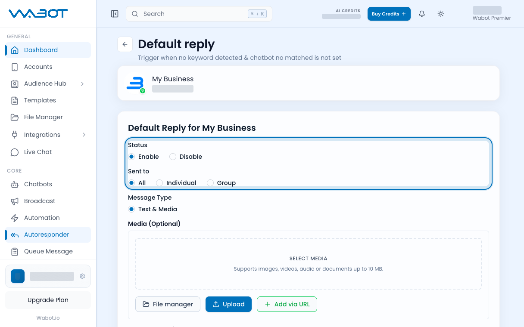Click Add via URL button
Image resolution: width=524 pixels, height=327 pixels.
287,304
